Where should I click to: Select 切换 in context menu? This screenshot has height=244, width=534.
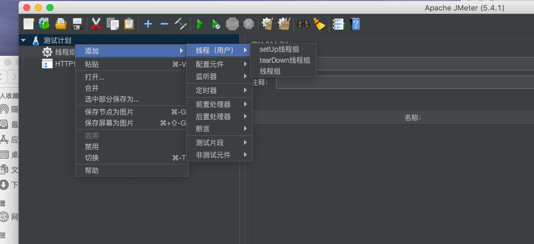click(x=132, y=158)
